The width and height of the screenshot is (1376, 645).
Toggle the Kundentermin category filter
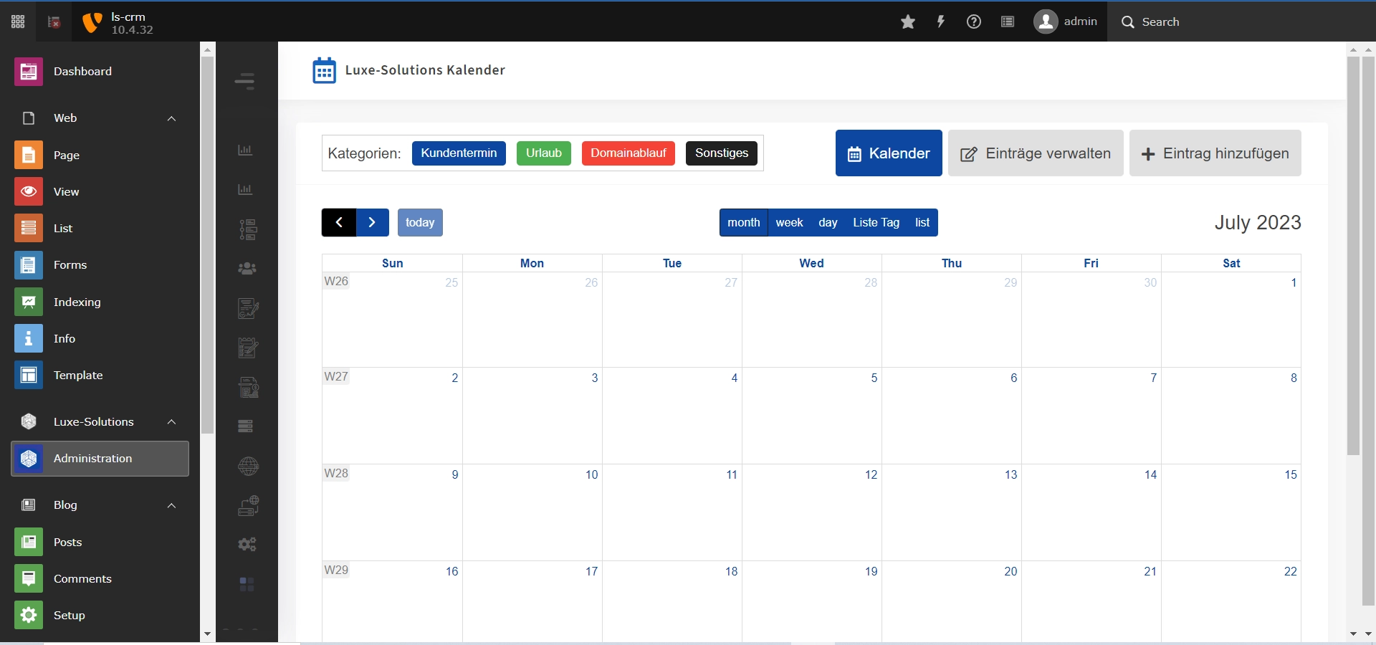point(459,153)
